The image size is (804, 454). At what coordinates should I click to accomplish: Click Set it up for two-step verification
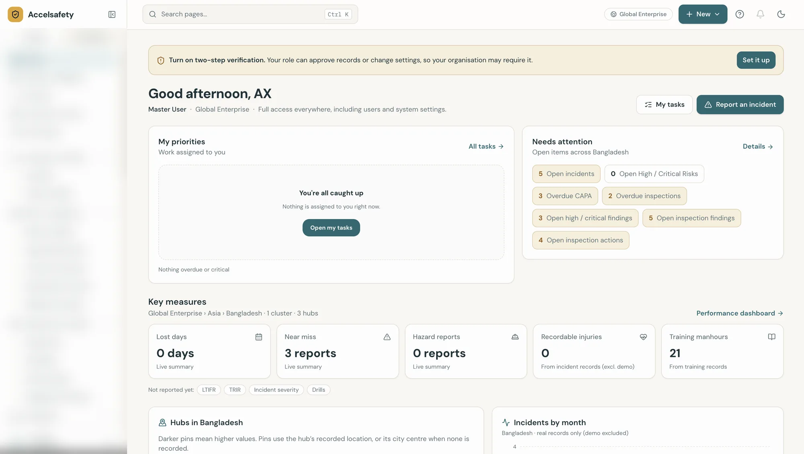click(x=756, y=60)
